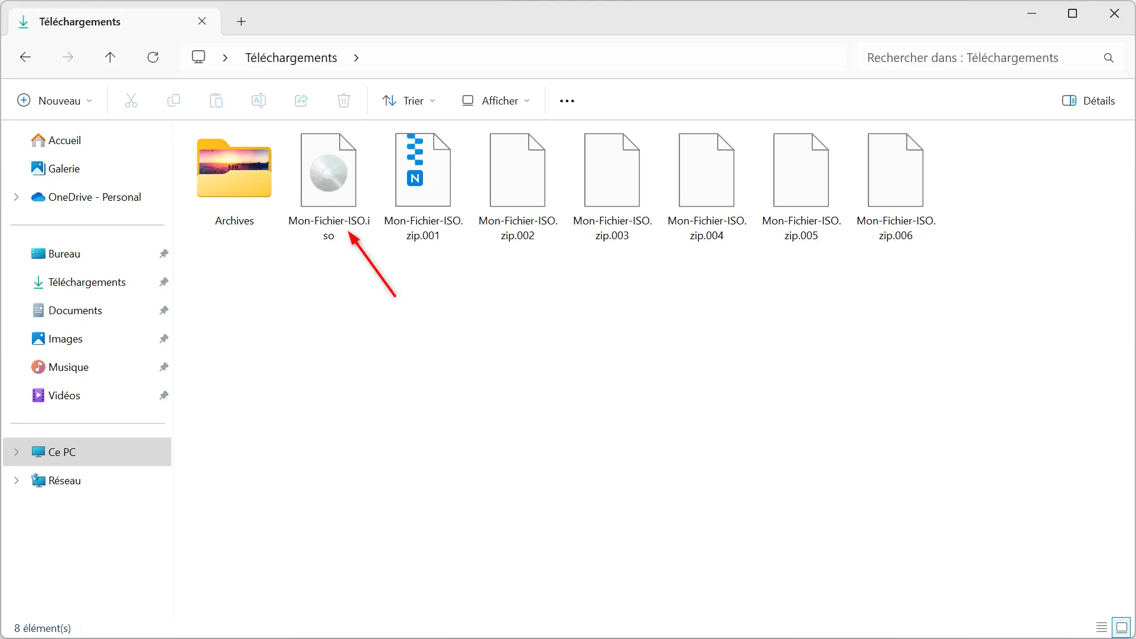1136x639 pixels.
Task: Select the Mon-Fichier-ISO.zip.005 file
Action: click(801, 187)
